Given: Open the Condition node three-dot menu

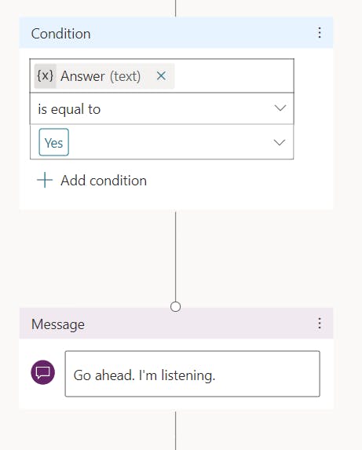Looking at the screenshot, I should [320, 33].
